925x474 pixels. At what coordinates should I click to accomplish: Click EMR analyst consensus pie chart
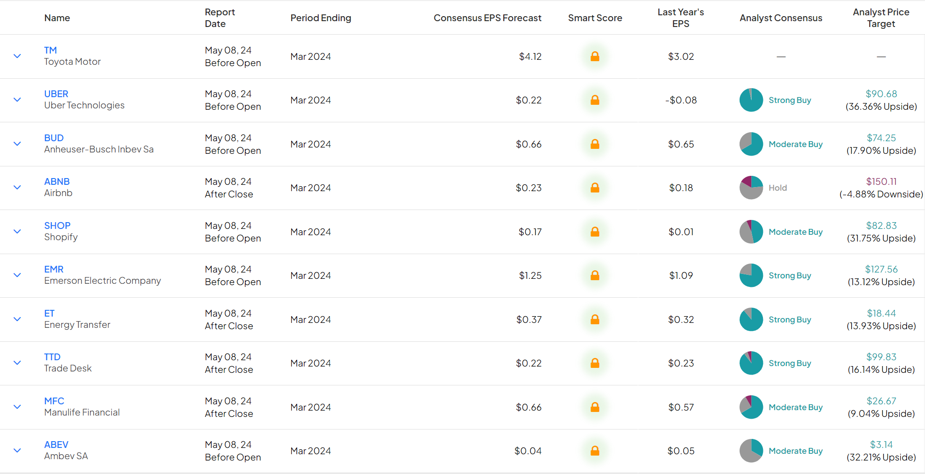pyautogui.click(x=751, y=275)
